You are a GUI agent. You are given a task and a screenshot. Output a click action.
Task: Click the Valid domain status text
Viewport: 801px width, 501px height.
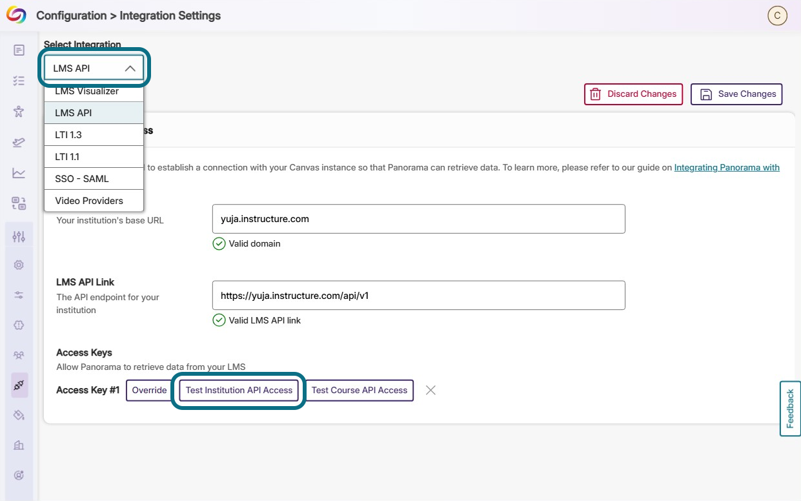pyautogui.click(x=254, y=244)
